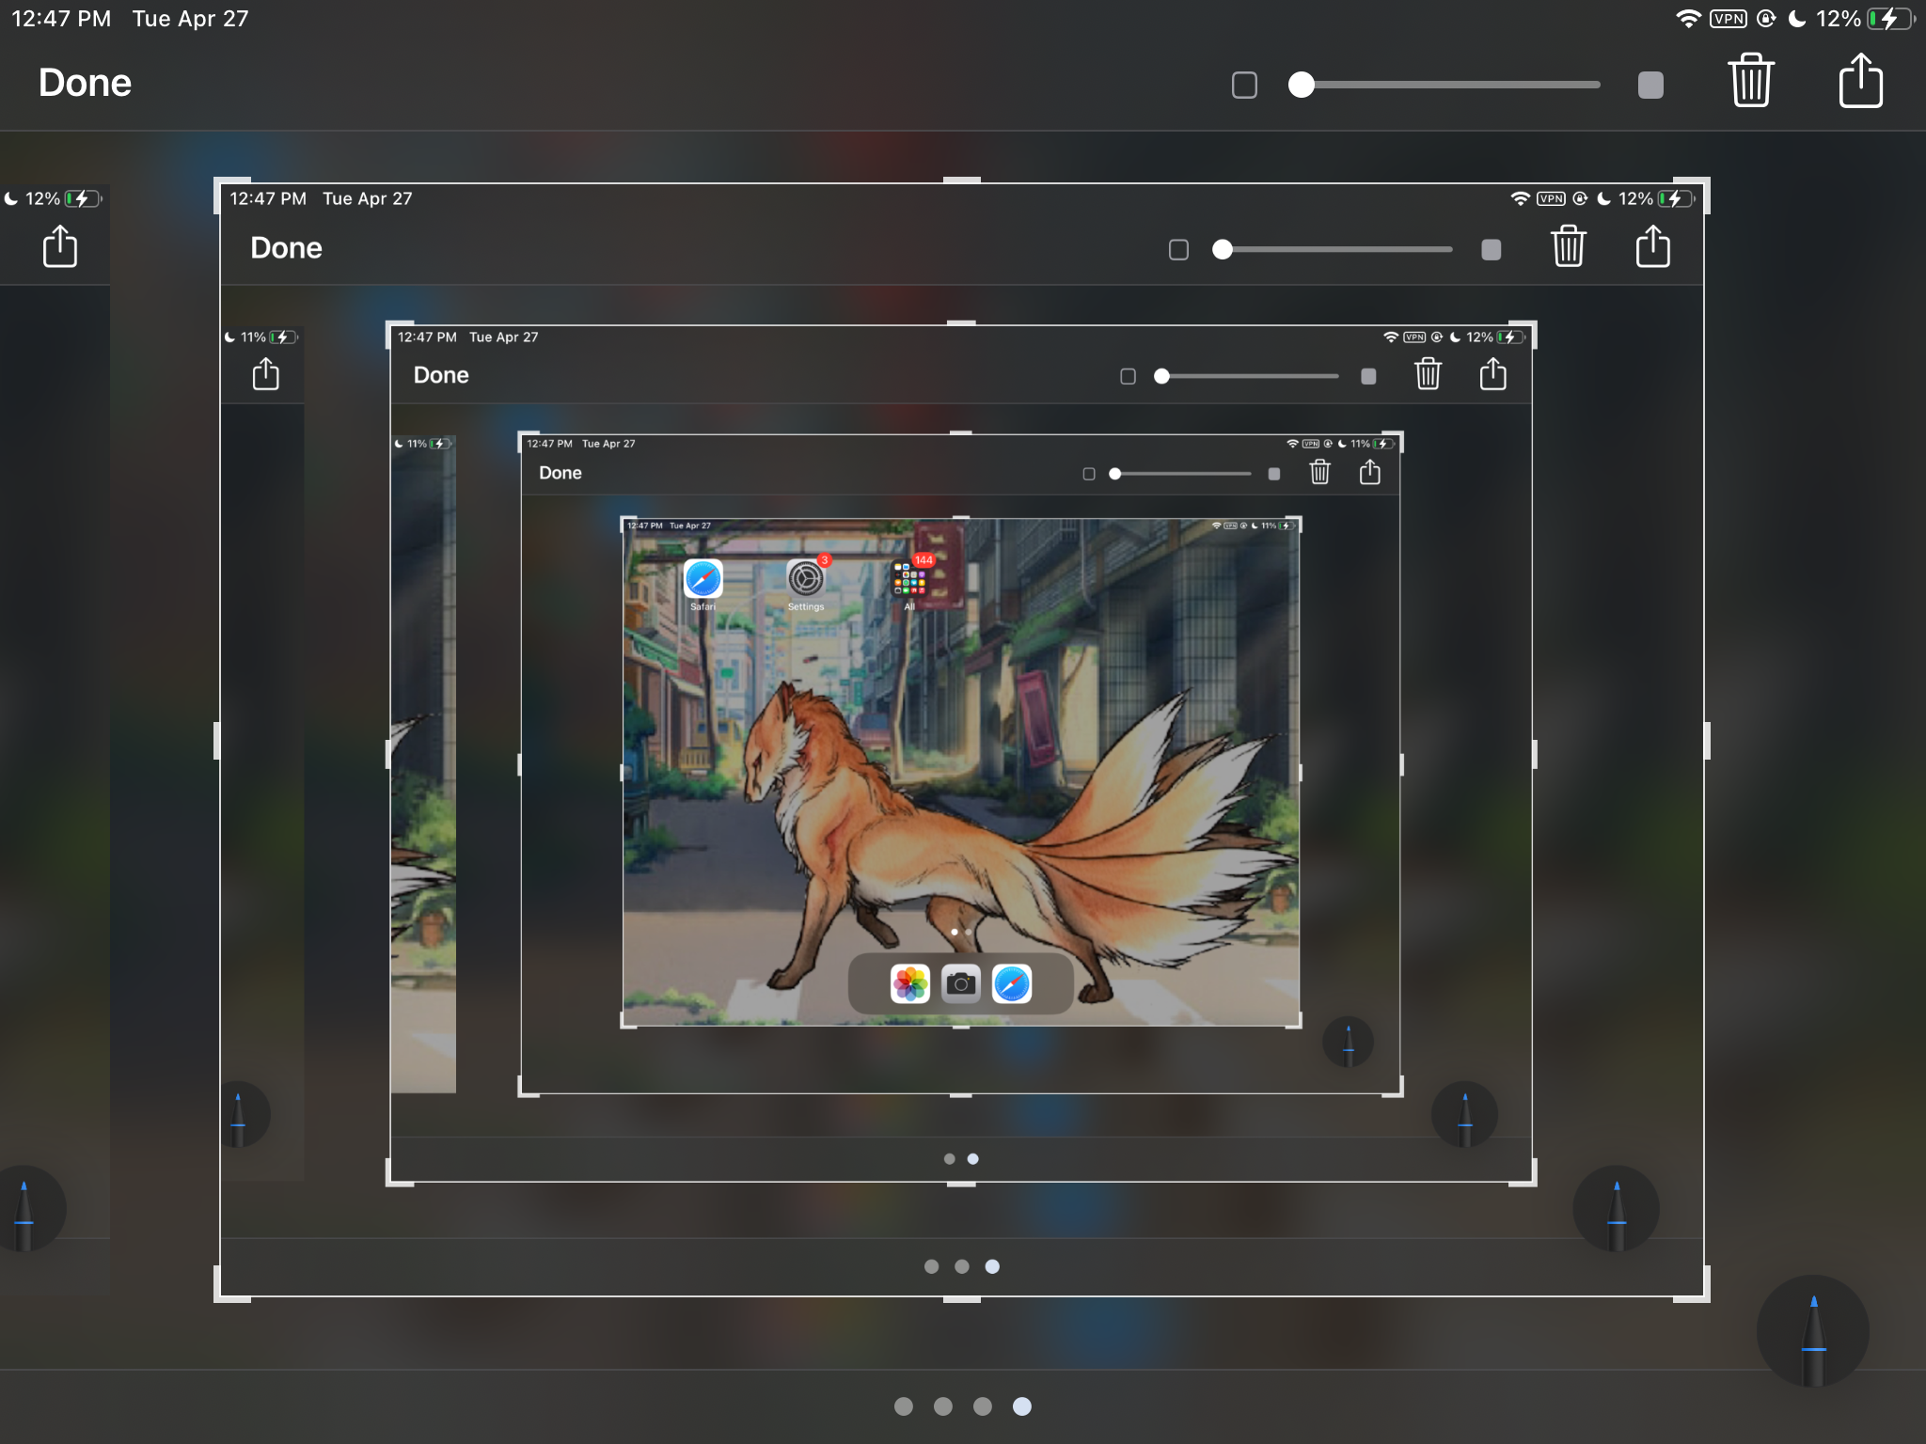Click the outermost crop frame's top-right corner handle
Screen dimensions: 1926x1444
pos(1702,185)
